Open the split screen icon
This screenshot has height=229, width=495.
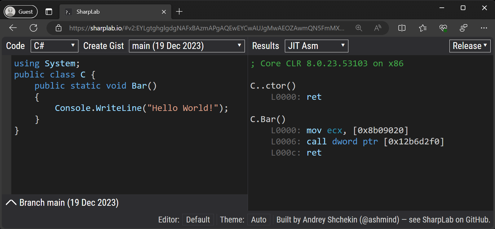pos(402,28)
